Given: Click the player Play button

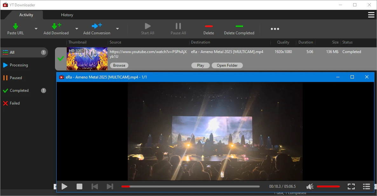Looking at the screenshot, I should (65, 186).
